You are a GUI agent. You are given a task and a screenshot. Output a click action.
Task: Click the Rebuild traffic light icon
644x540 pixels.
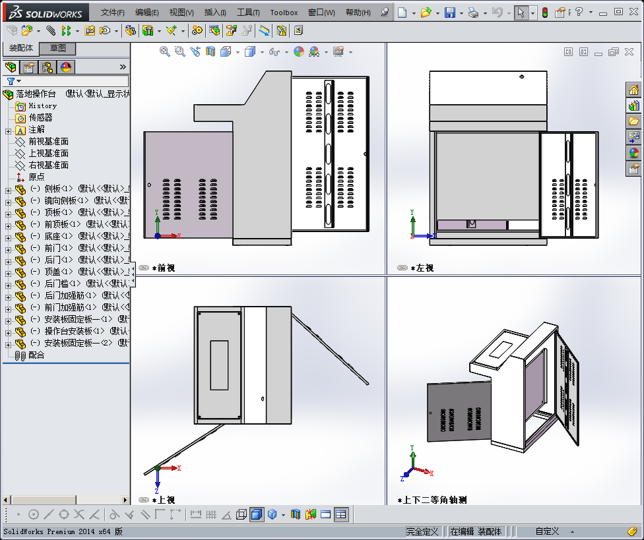coord(544,13)
